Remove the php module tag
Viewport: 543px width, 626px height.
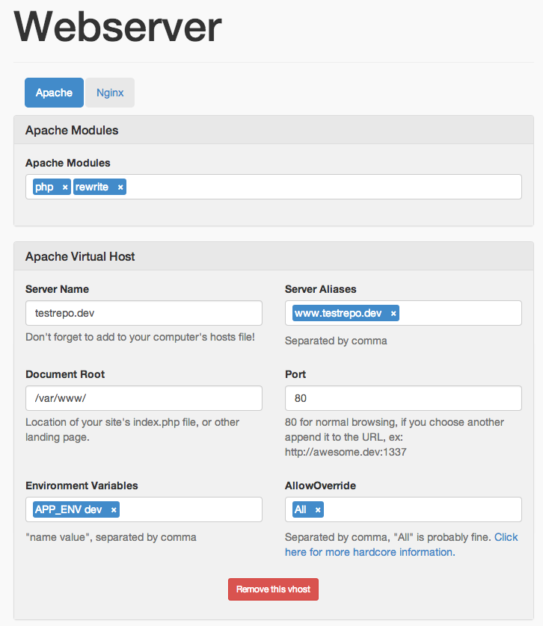(65, 188)
